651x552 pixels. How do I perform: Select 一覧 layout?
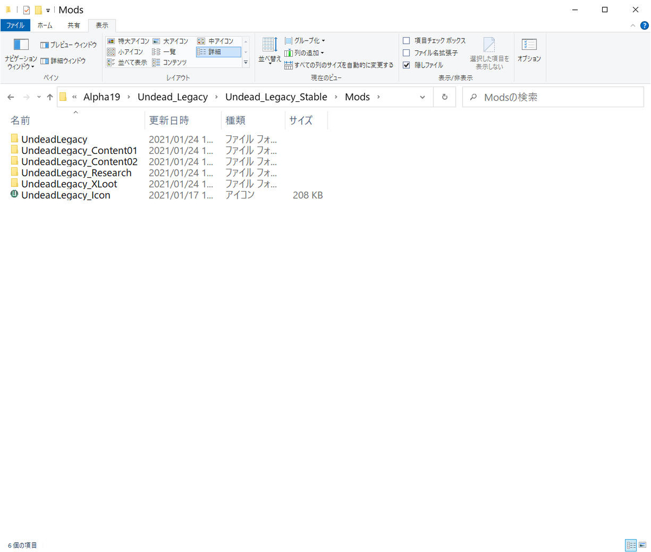coord(164,52)
